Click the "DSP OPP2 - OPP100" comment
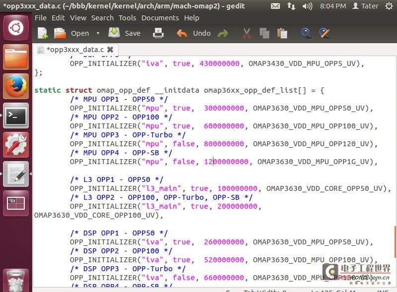Viewport: 397px width, 292px height. tap(121, 251)
